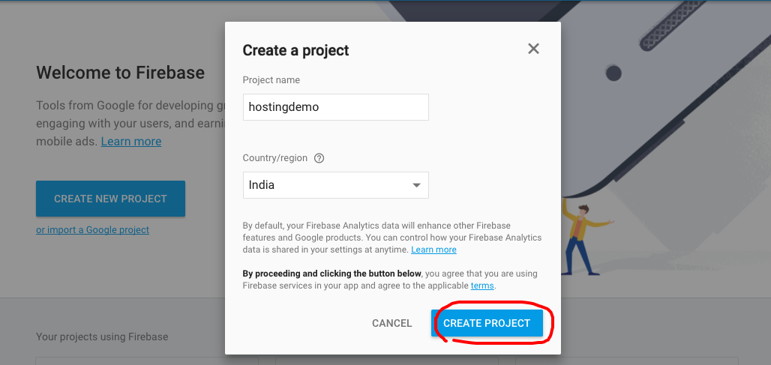771x365 pixels.
Task: Click the Welcome to Firebase heading
Action: click(120, 73)
